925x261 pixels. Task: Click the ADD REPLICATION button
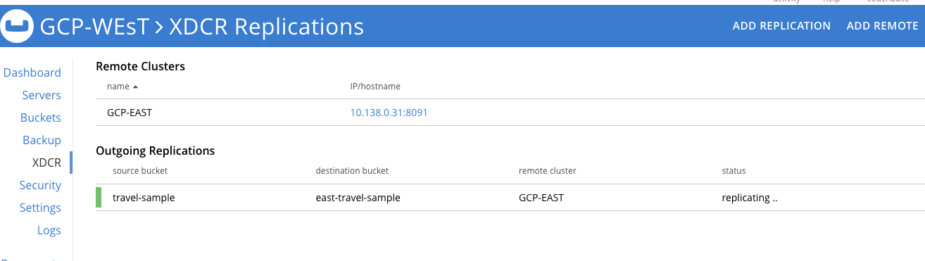coord(781,26)
